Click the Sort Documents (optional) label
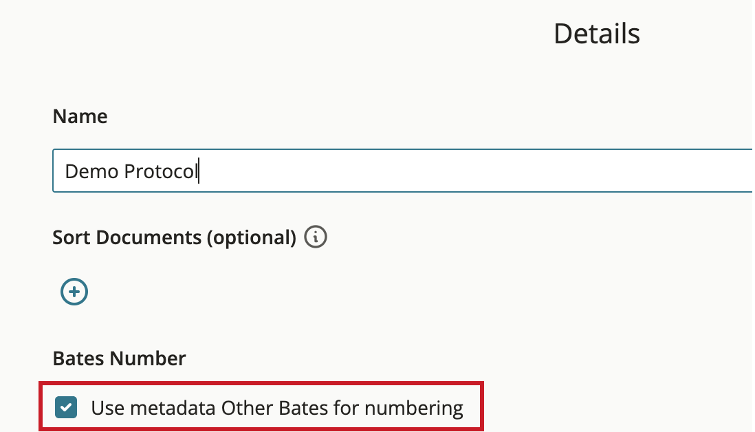755x432 pixels. pyautogui.click(x=174, y=237)
